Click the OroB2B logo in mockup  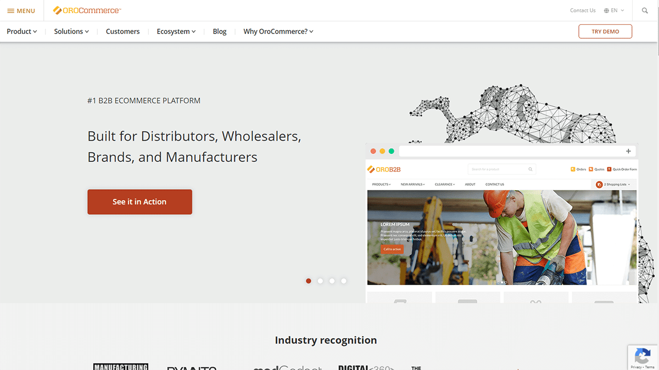point(384,169)
